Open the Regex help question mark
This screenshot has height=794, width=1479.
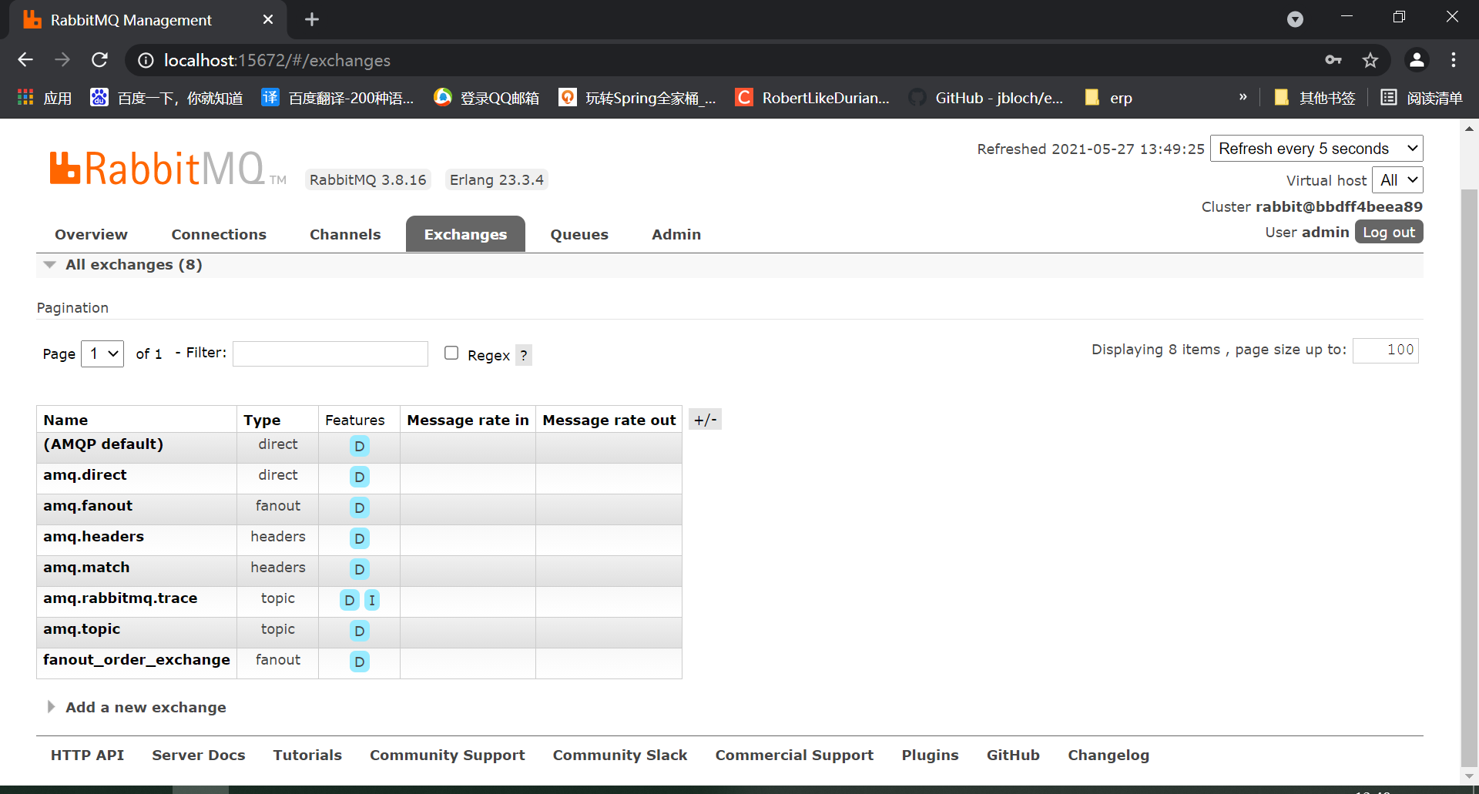pyautogui.click(x=524, y=355)
